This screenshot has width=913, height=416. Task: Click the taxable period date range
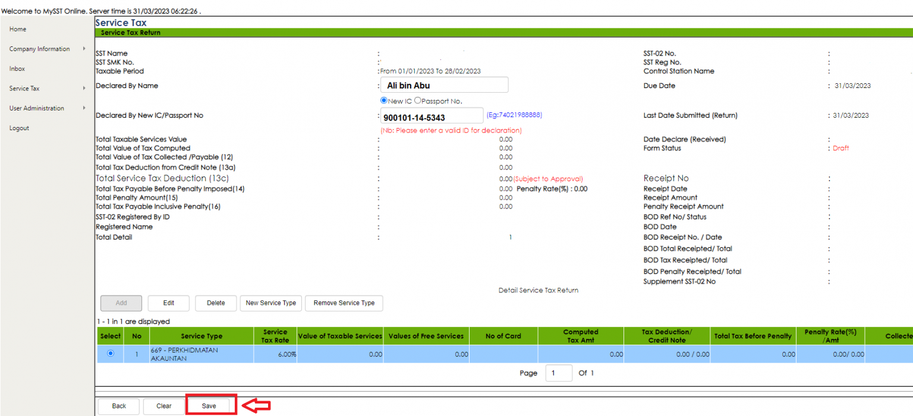tap(430, 71)
